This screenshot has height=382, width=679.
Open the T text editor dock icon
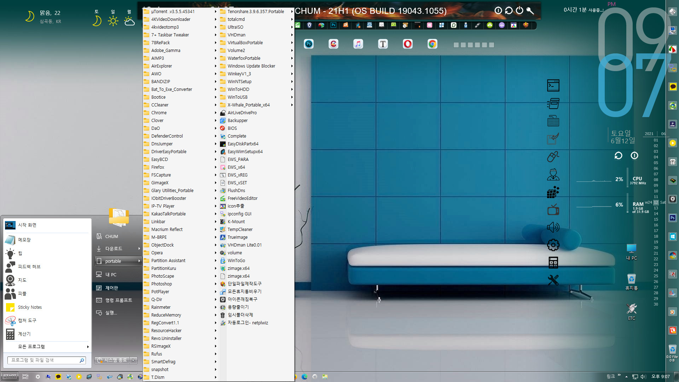pos(383,44)
